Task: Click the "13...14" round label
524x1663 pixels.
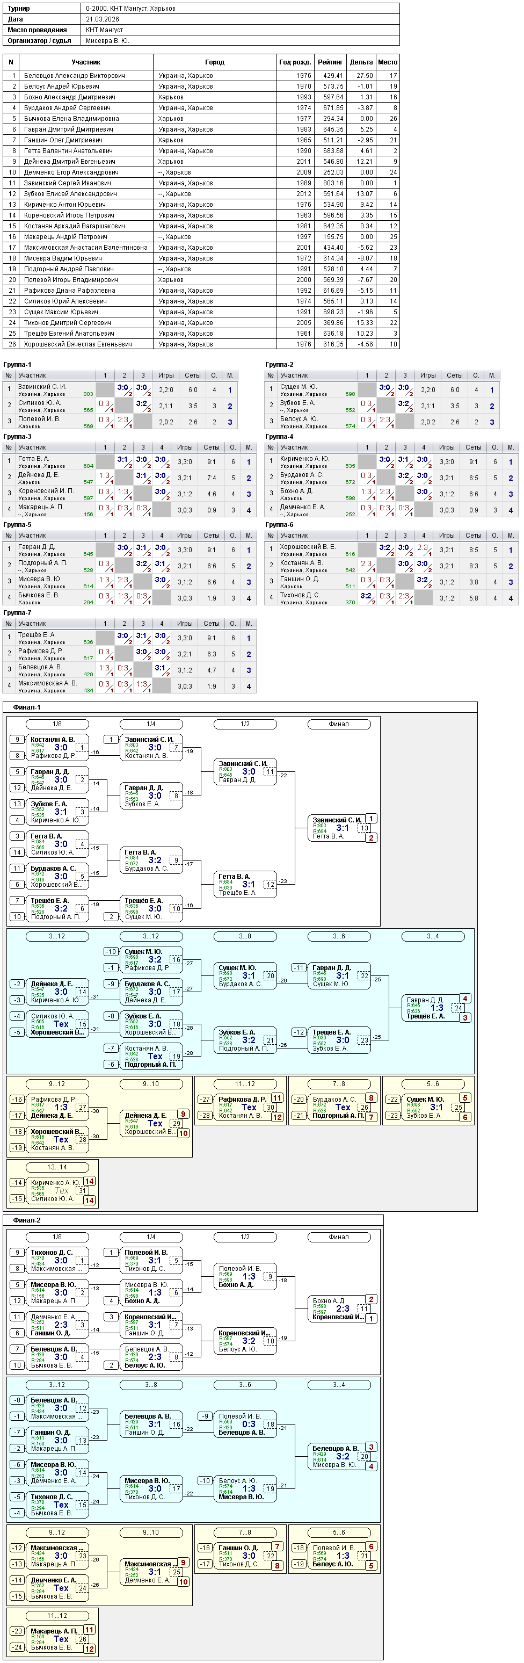Action: 57,1167
